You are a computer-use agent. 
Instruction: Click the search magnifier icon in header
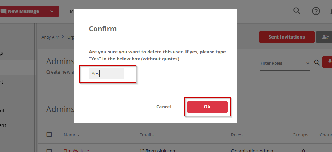tap(297, 11)
